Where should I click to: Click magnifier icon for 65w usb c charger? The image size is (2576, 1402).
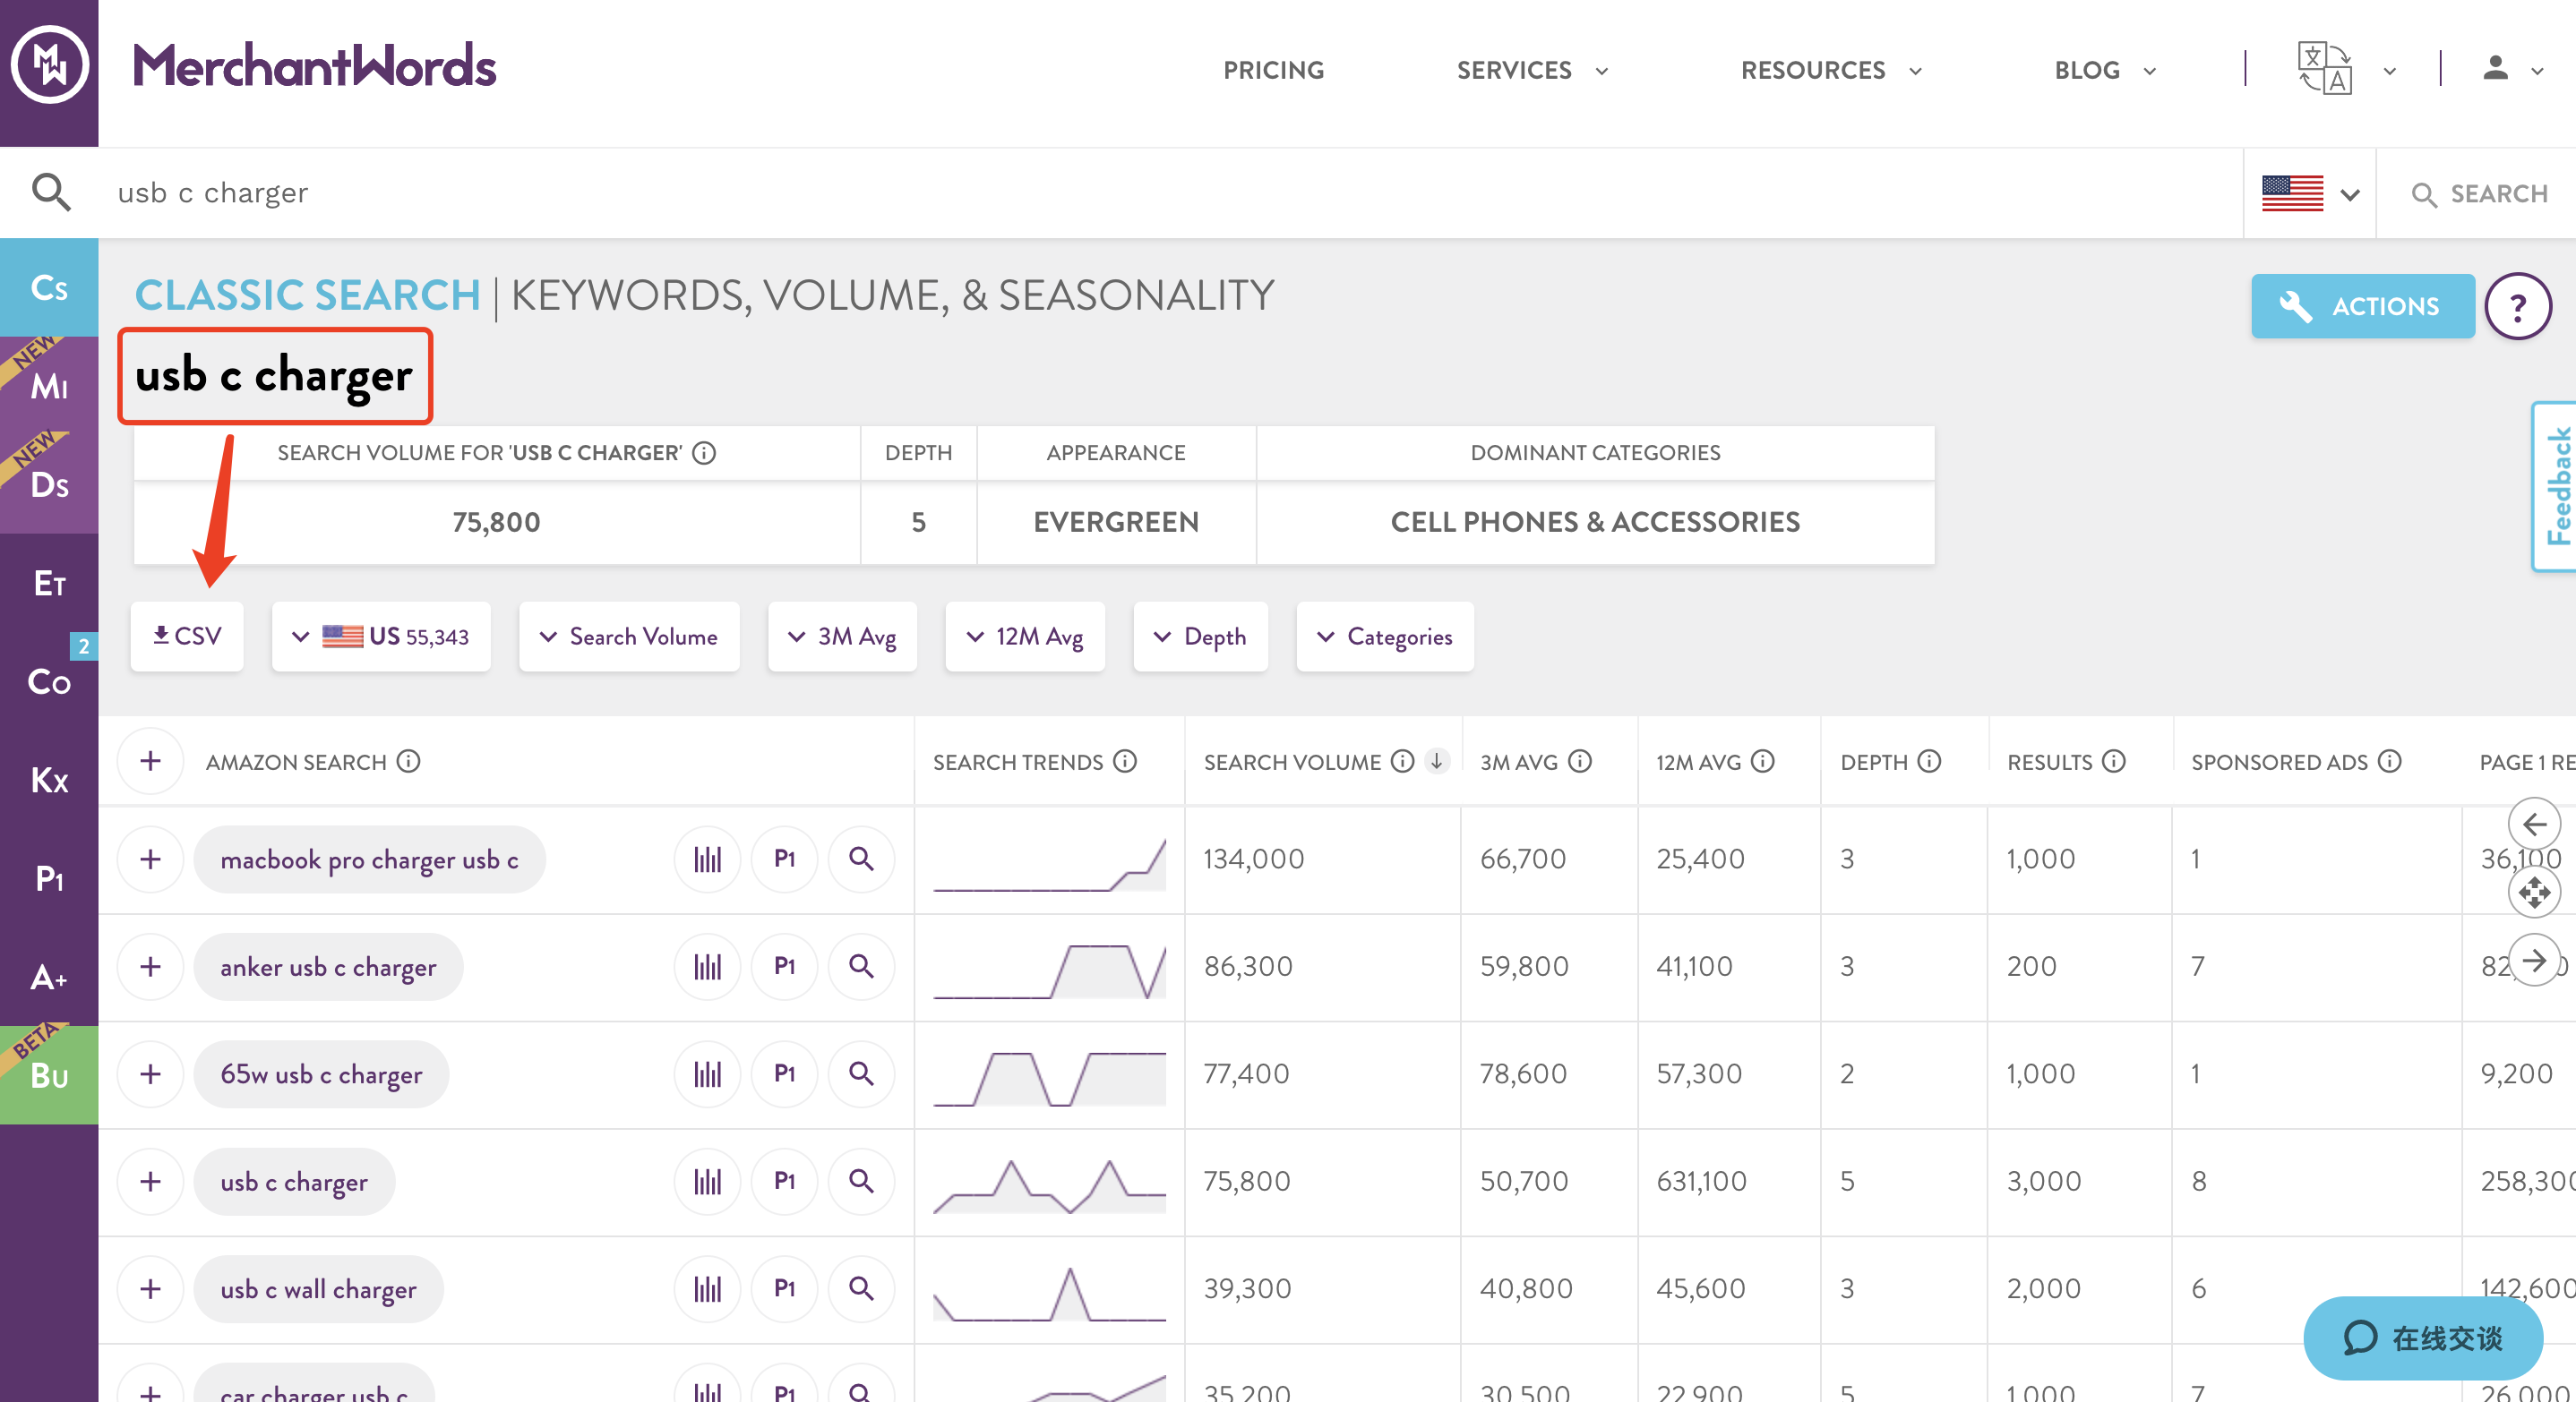pyautogui.click(x=861, y=1073)
